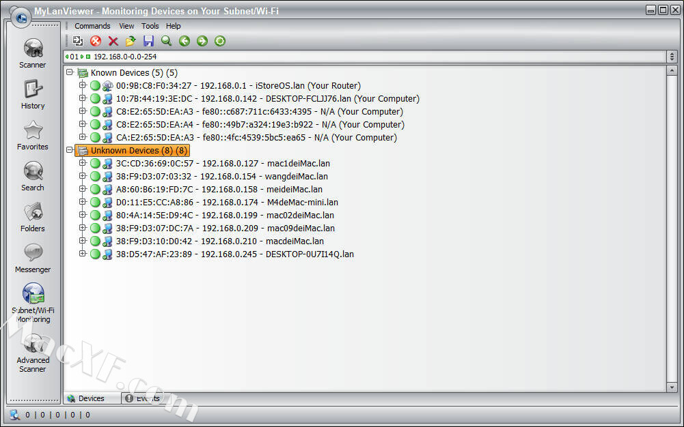
Task: Expand the mac1deiMac.lan entry
Action: click(x=83, y=163)
